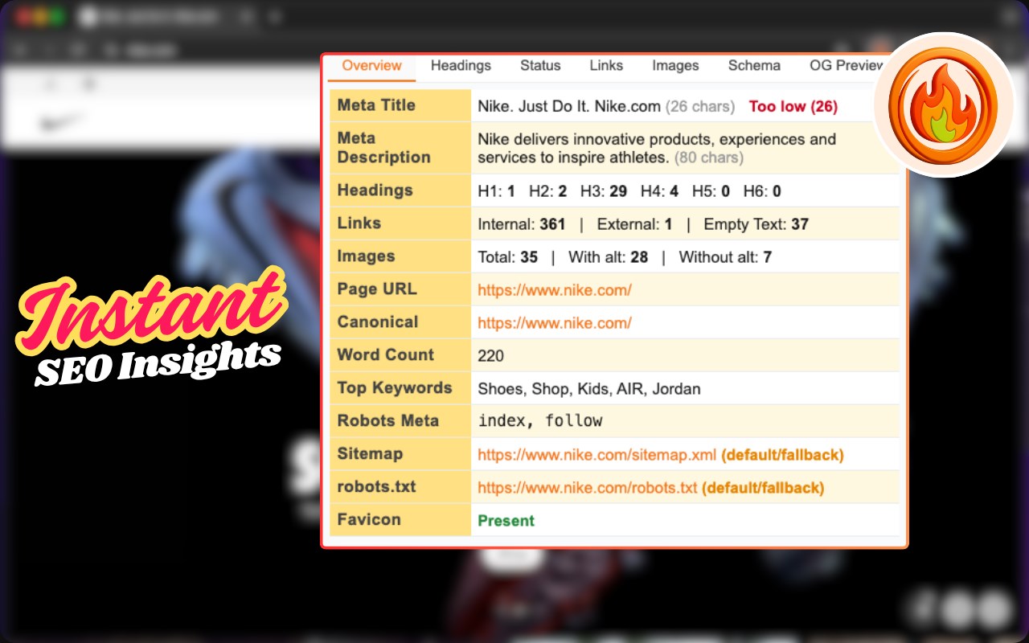The width and height of the screenshot is (1029, 643).
Task: Switch to the Overview tab
Action: [x=371, y=66]
